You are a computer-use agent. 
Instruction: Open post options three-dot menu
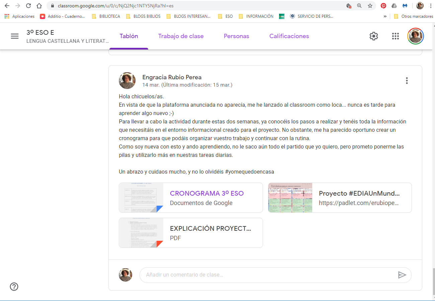[x=407, y=81]
